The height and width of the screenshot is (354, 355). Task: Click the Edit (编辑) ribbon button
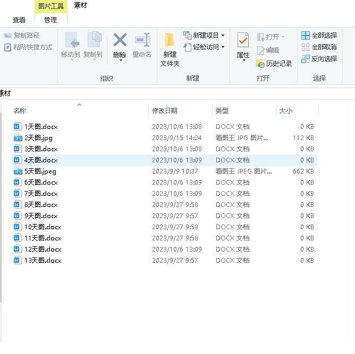(x=268, y=50)
